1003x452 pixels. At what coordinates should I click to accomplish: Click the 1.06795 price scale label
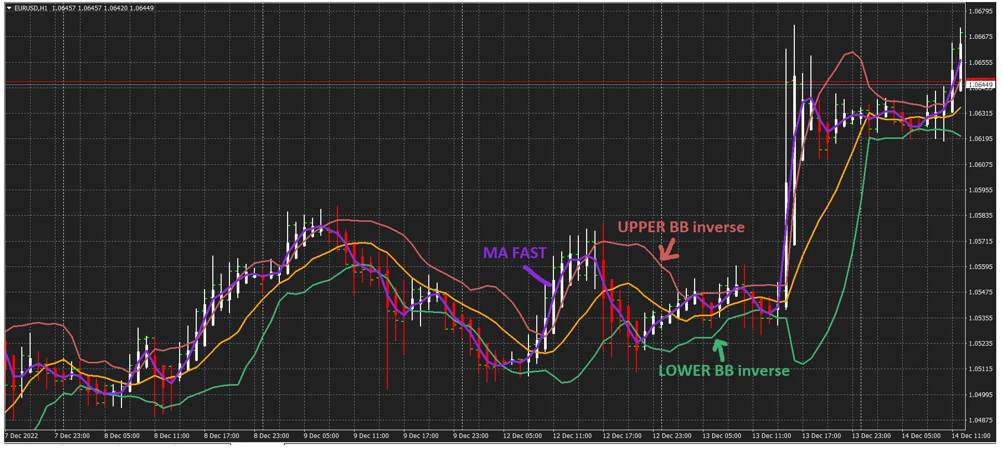click(980, 11)
